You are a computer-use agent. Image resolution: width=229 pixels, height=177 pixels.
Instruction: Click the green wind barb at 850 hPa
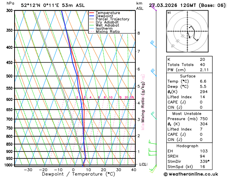[x=153, y=142]
